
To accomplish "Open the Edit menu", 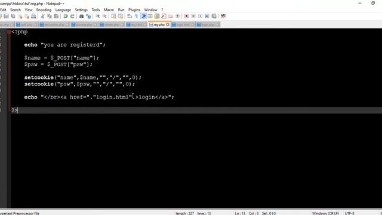I will (x=3, y=10).
